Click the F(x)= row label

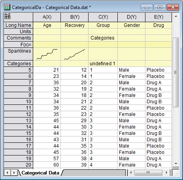(18, 45)
